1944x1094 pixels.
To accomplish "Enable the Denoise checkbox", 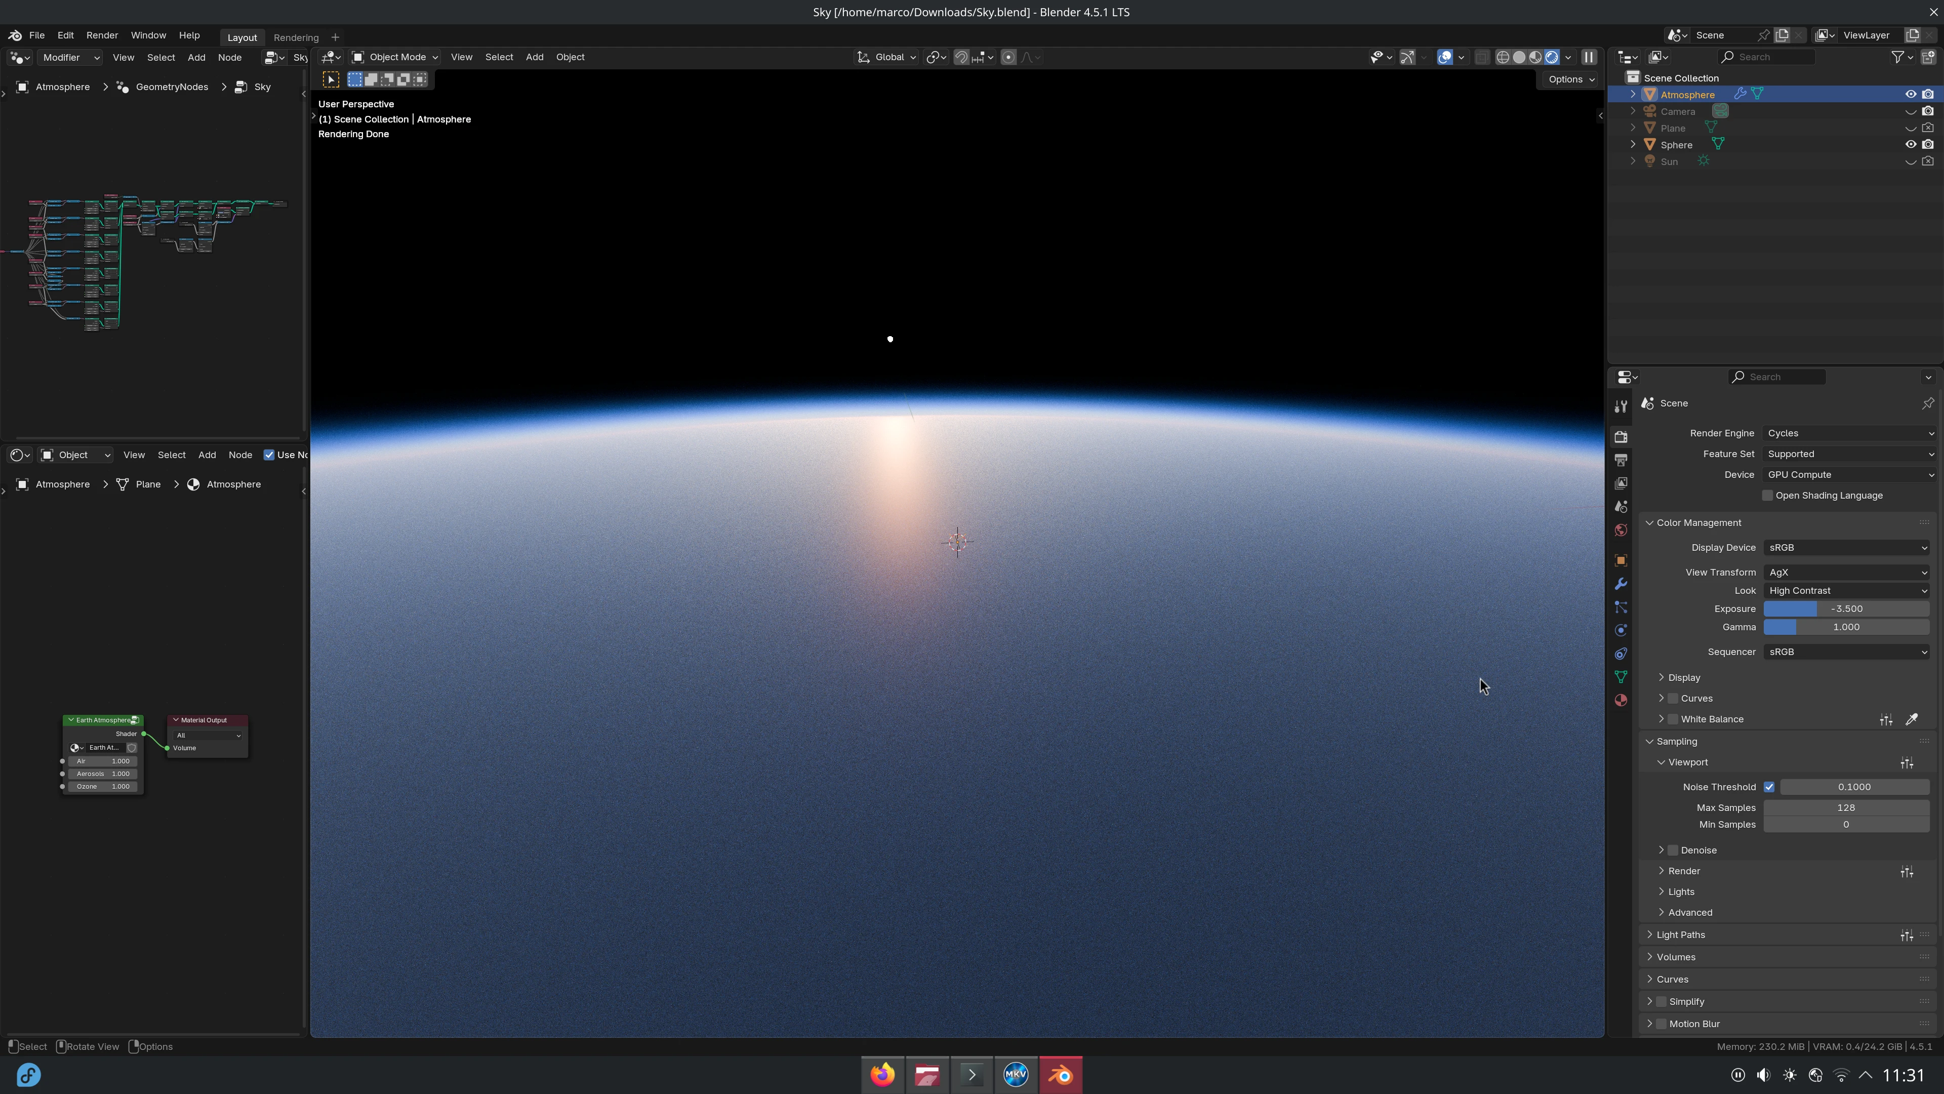I will pos(1673,850).
